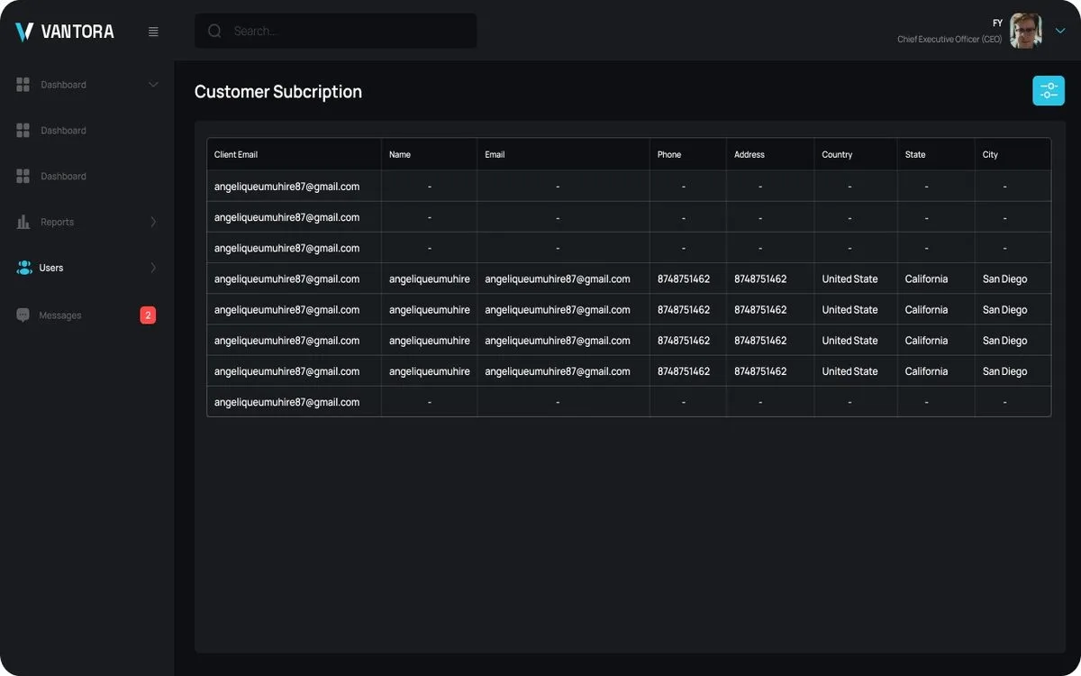Click the red Messages badge showing 2
The image size is (1081, 676).
tap(148, 315)
